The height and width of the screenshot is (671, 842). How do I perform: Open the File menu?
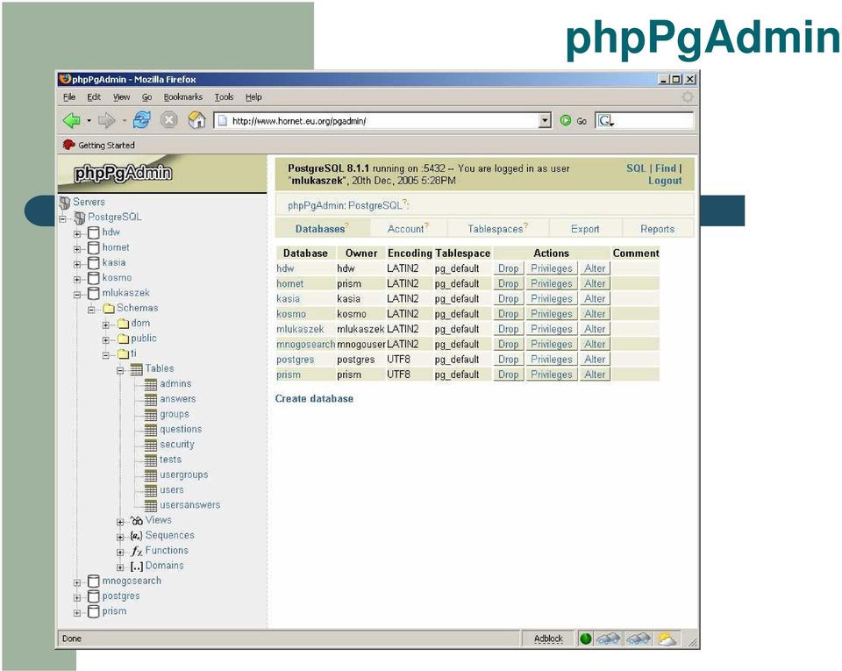tap(69, 97)
